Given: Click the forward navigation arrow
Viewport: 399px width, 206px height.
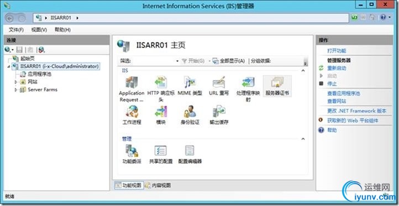Looking at the screenshot, I should [x=22, y=18].
